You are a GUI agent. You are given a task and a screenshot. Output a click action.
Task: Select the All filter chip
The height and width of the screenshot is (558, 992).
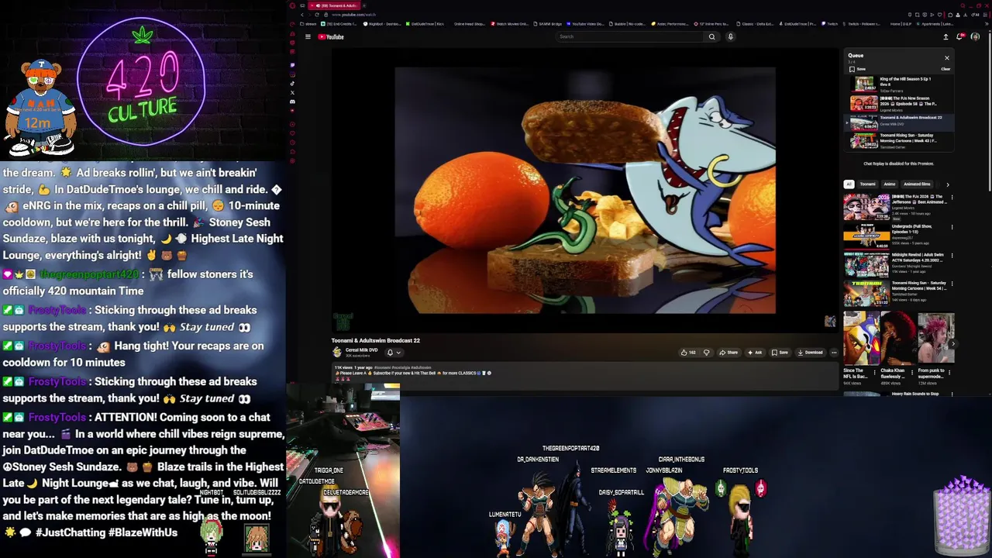(x=849, y=184)
